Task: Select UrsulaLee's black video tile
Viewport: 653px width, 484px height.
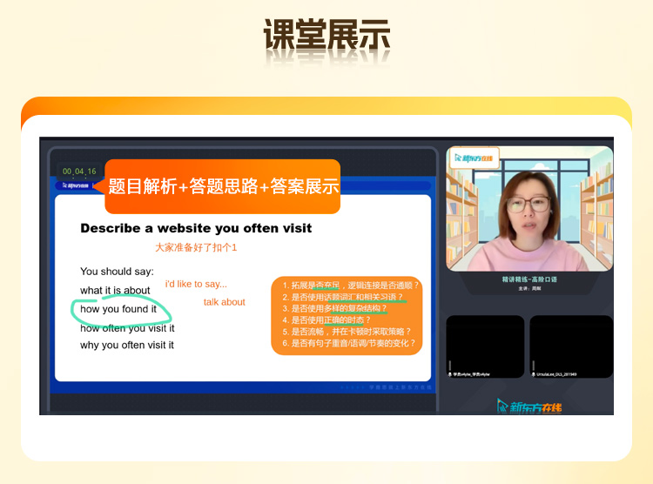Action: [570, 344]
